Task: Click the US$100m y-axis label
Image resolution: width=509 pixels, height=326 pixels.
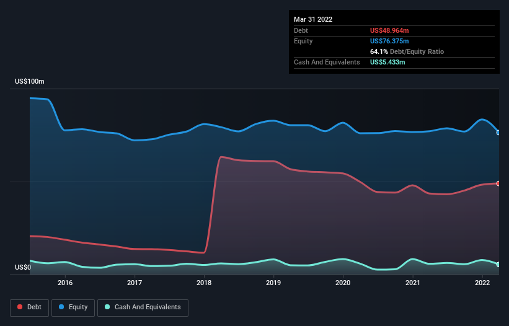Action: (x=30, y=81)
